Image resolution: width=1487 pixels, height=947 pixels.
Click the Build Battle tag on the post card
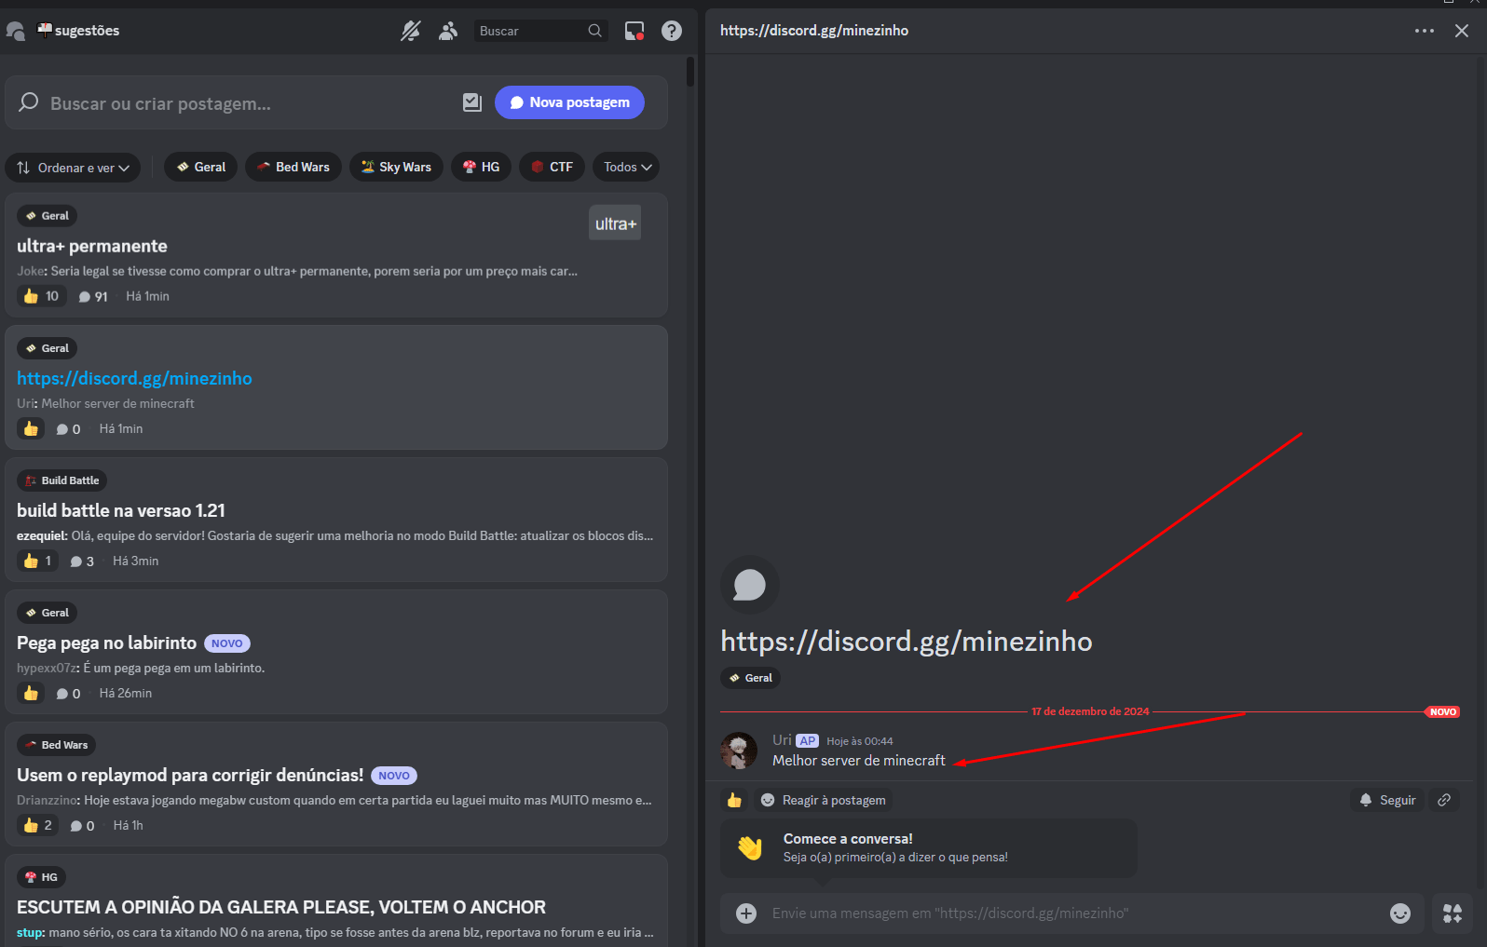tap(61, 480)
